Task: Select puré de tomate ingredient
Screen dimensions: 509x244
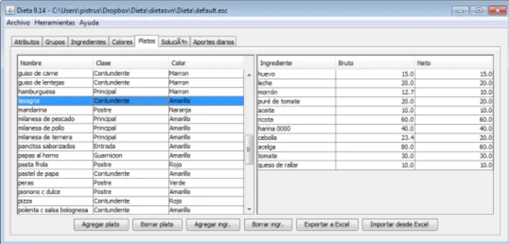Action: [x=375, y=102]
